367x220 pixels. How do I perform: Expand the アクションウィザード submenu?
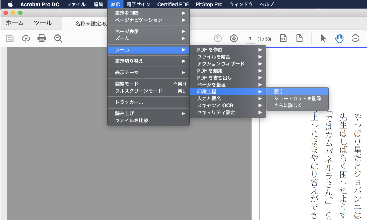pos(228,64)
